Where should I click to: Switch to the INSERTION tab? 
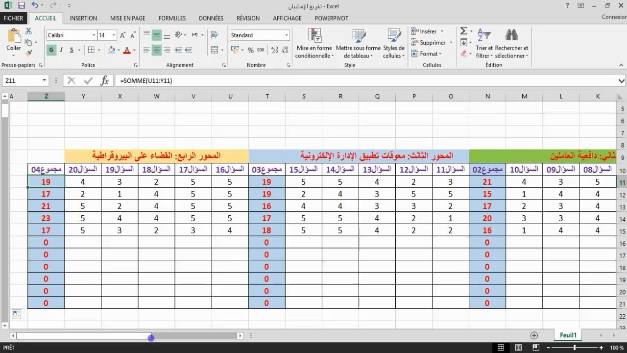click(x=83, y=18)
